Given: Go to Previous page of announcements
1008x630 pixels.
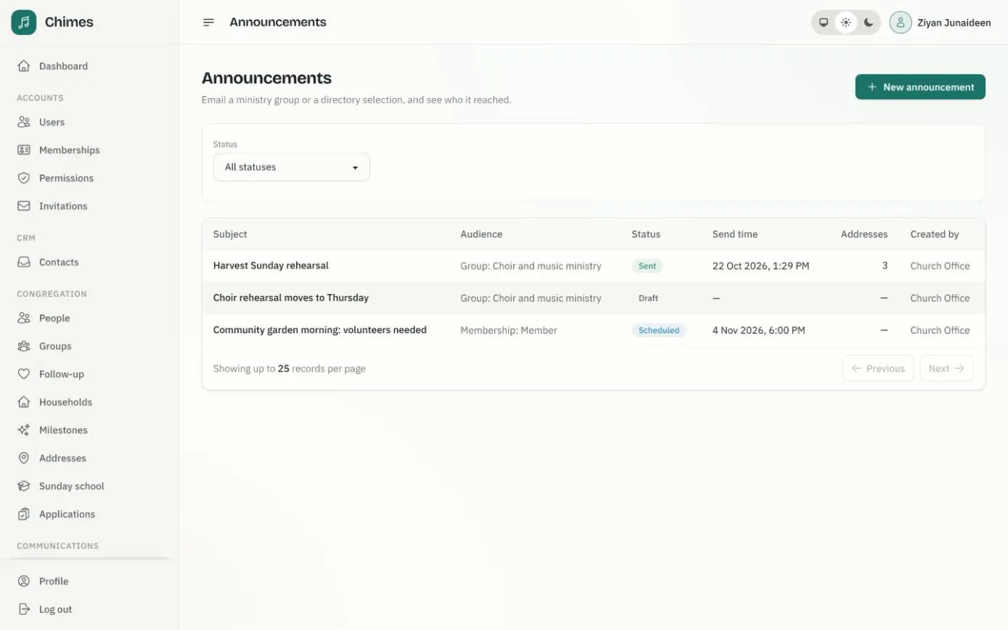Looking at the screenshot, I should (x=878, y=369).
